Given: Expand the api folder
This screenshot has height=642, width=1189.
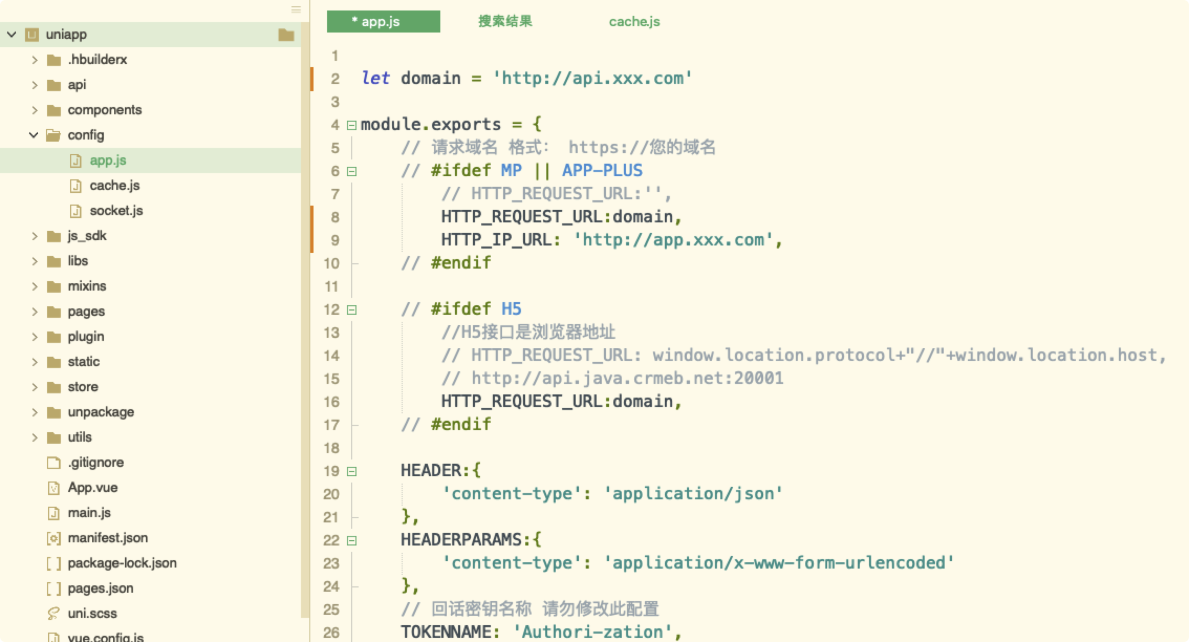Looking at the screenshot, I should click(35, 84).
